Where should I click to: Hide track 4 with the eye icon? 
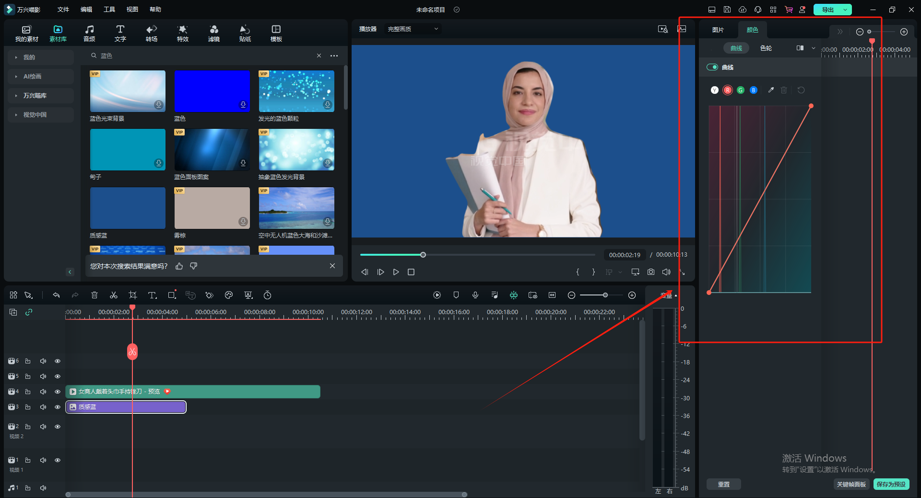coord(58,392)
